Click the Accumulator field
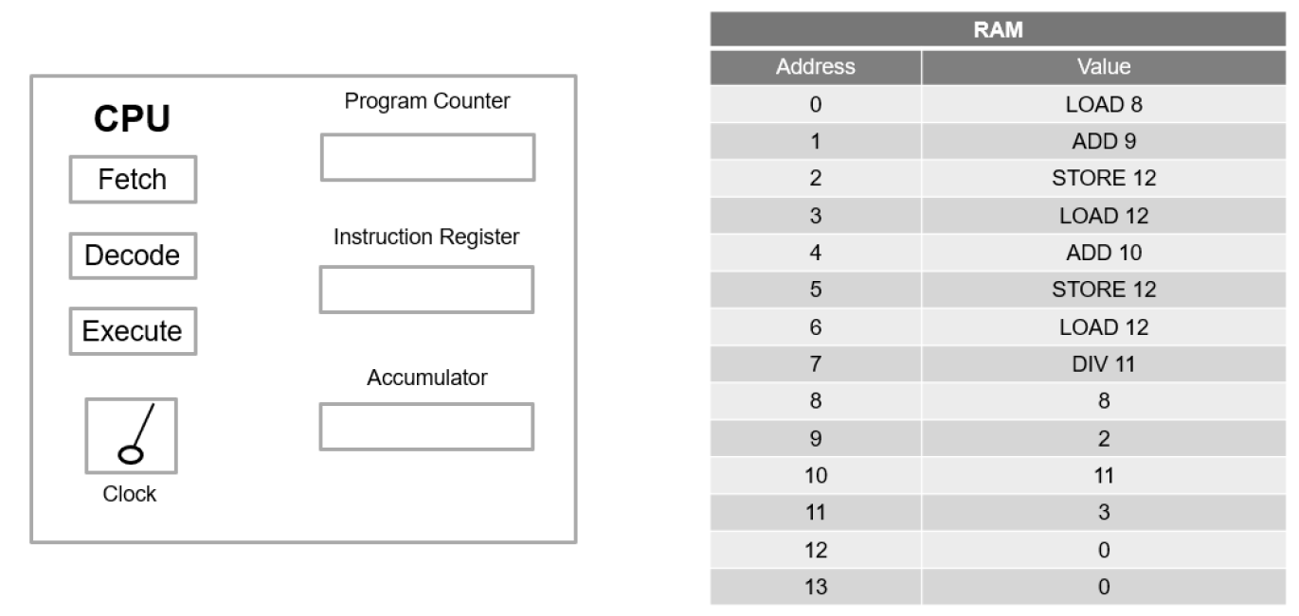 [426, 427]
